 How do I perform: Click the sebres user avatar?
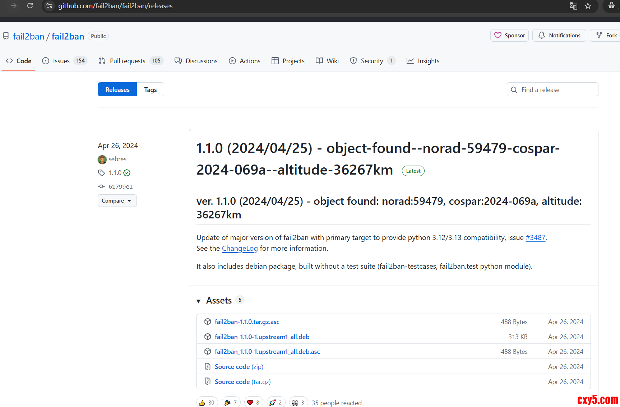(x=102, y=159)
